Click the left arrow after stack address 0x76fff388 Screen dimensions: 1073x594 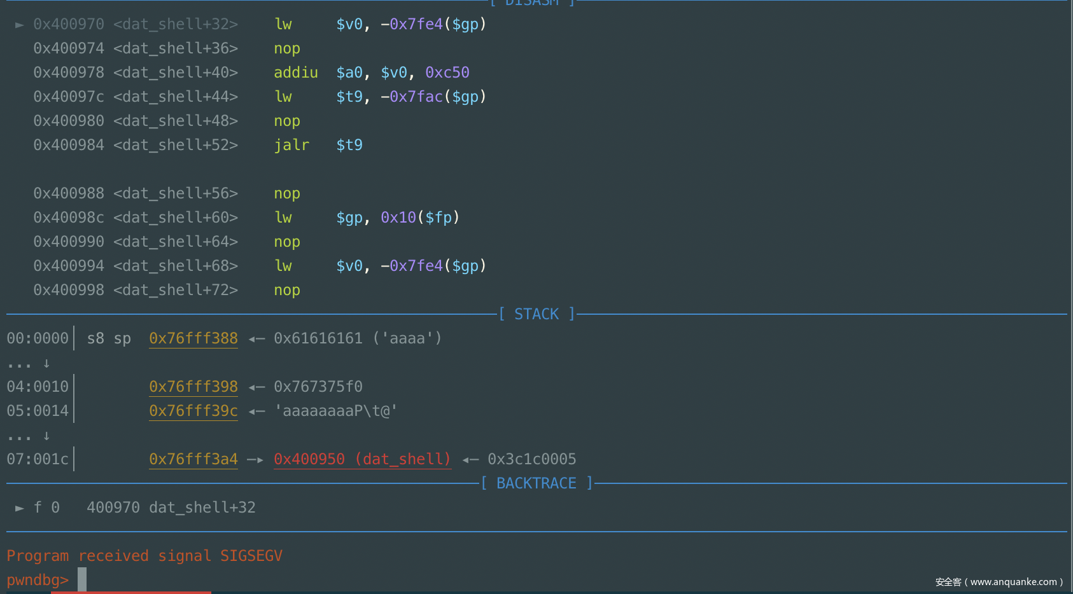pos(256,339)
